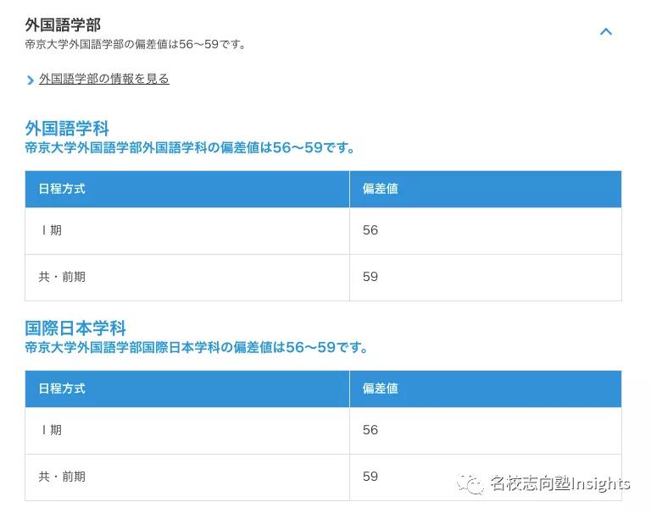Select 共・前期 row in 外国語学科 table
651x513 pixels.
click(324, 278)
